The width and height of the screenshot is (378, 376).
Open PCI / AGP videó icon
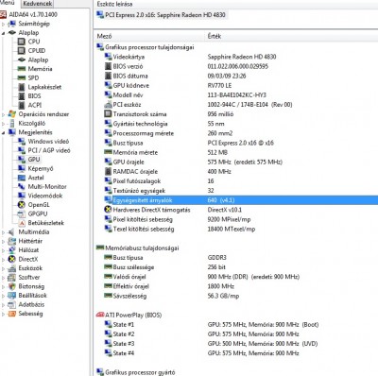pyautogui.click(x=22, y=150)
